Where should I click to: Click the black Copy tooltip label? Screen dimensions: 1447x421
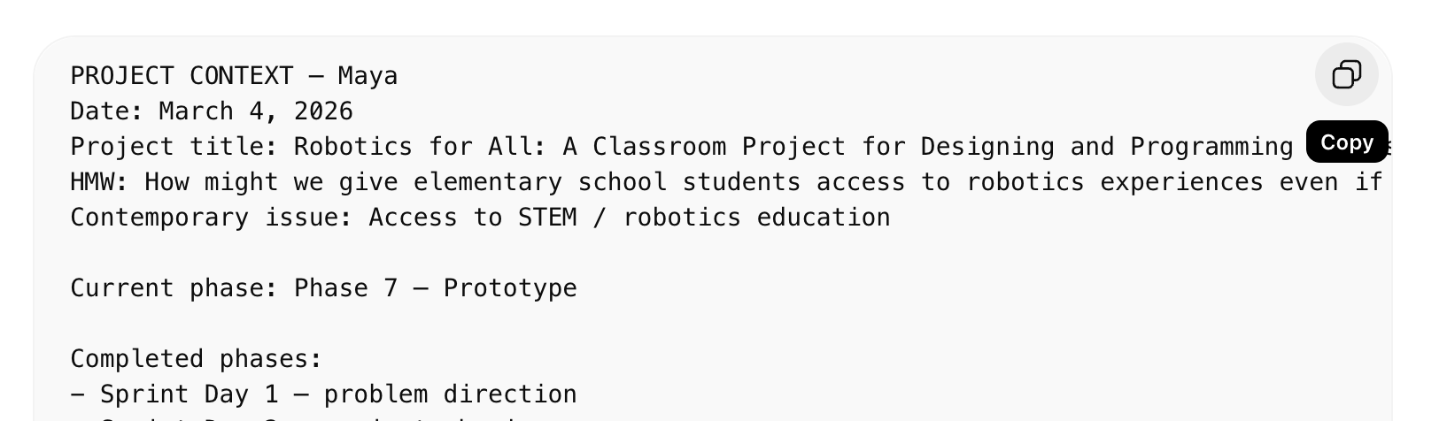pyautogui.click(x=1347, y=142)
